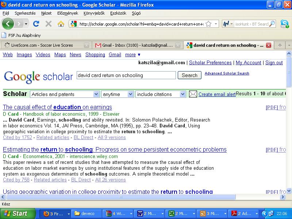This screenshot has width=292, height=219.
Task: Click the Cited by 758 link
Action: click(x=16, y=180)
